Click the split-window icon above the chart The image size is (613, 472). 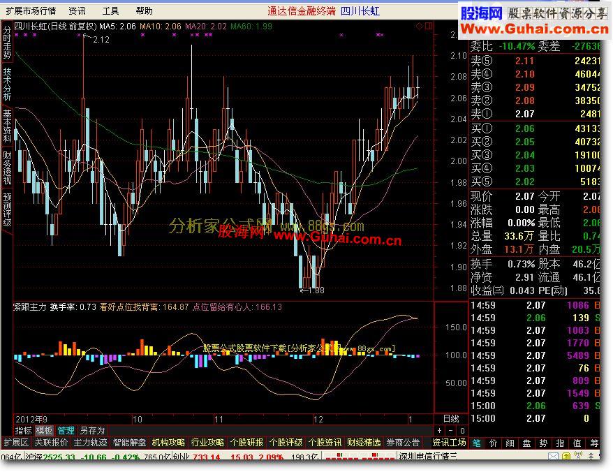pyautogui.click(x=429, y=27)
